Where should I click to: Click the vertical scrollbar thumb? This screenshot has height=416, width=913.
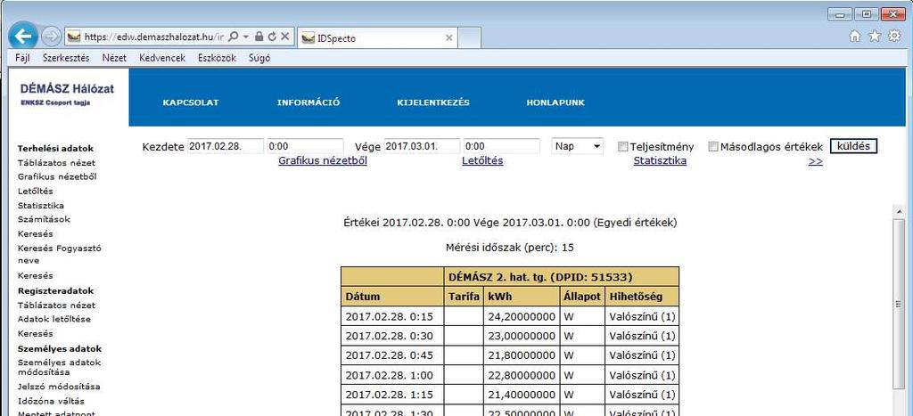(899, 303)
